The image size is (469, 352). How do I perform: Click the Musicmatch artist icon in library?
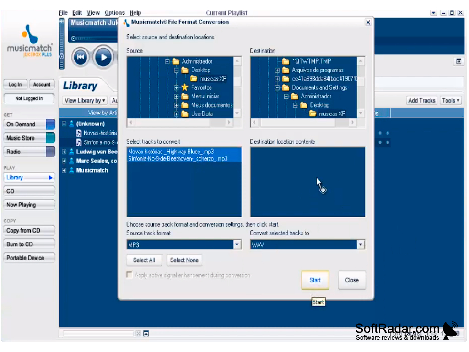pos(71,170)
